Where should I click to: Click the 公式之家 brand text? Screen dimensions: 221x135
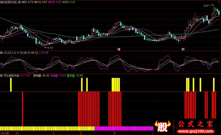[196, 124]
